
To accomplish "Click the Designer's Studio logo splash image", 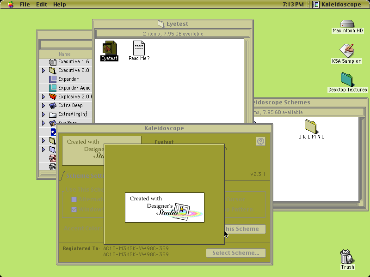I will tap(165, 207).
